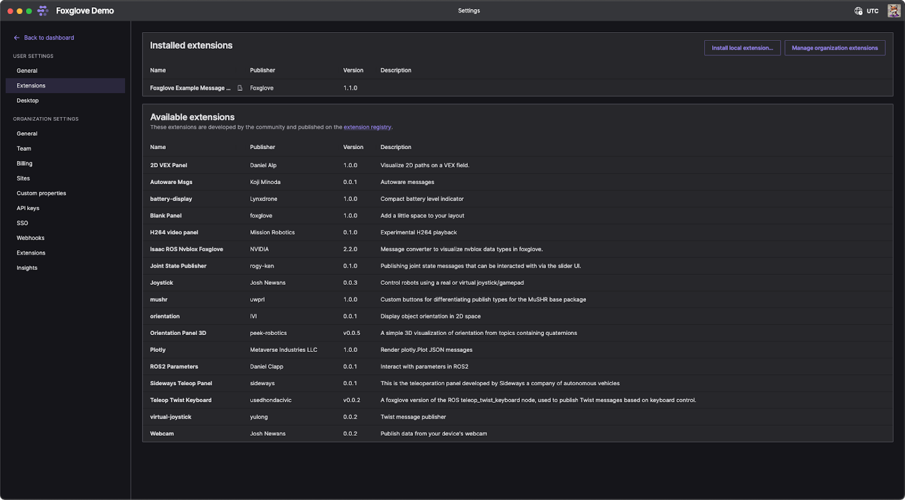This screenshot has width=905, height=500.
Task: Click the Webcam extension entry
Action: click(x=162, y=434)
